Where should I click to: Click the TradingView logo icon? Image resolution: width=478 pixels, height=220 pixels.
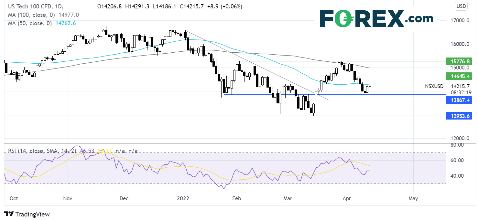click(x=9, y=214)
